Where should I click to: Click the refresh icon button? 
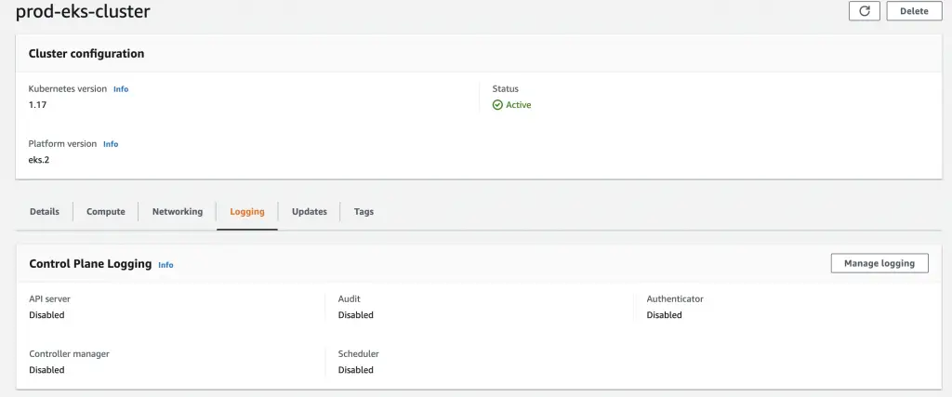[864, 11]
